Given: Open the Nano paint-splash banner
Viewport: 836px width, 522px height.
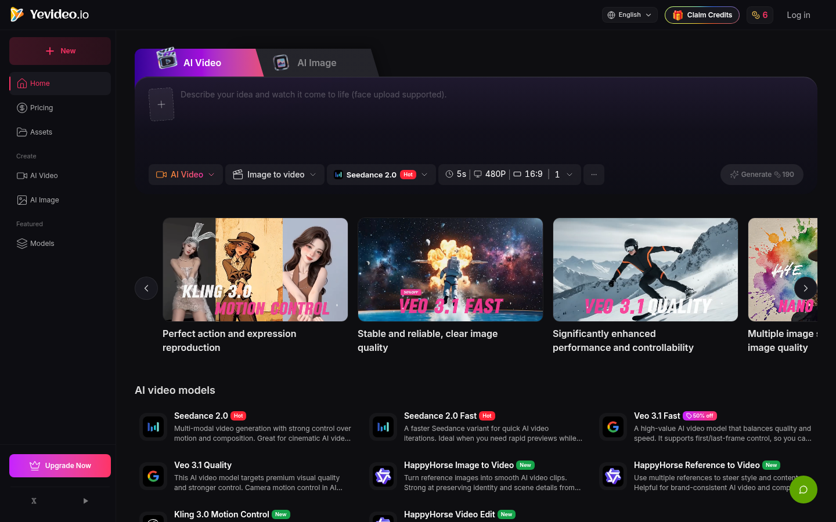Looking at the screenshot, I should pyautogui.click(x=783, y=270).
